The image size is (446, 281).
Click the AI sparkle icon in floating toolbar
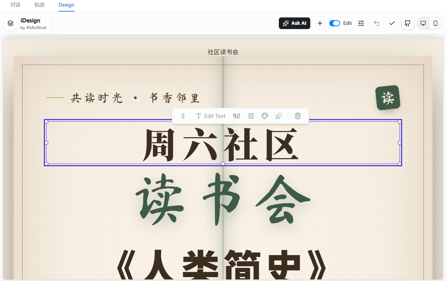279,116
